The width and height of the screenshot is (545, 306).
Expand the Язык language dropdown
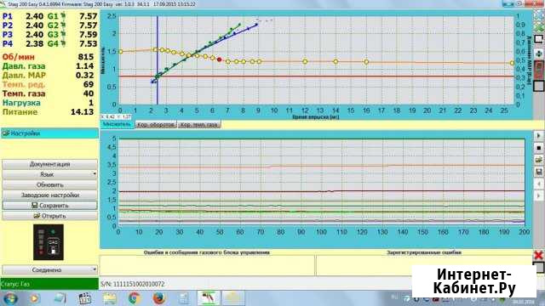coord(49,174)
